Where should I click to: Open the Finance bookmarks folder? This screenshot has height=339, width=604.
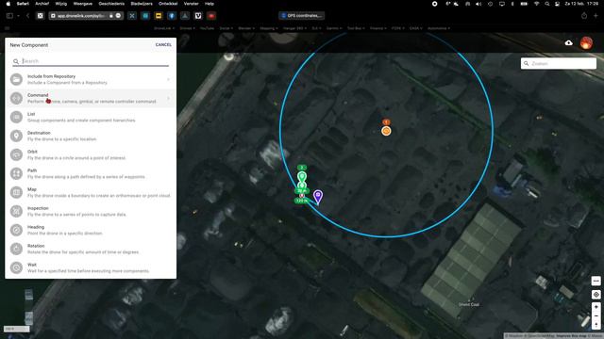tap(377, 28)
